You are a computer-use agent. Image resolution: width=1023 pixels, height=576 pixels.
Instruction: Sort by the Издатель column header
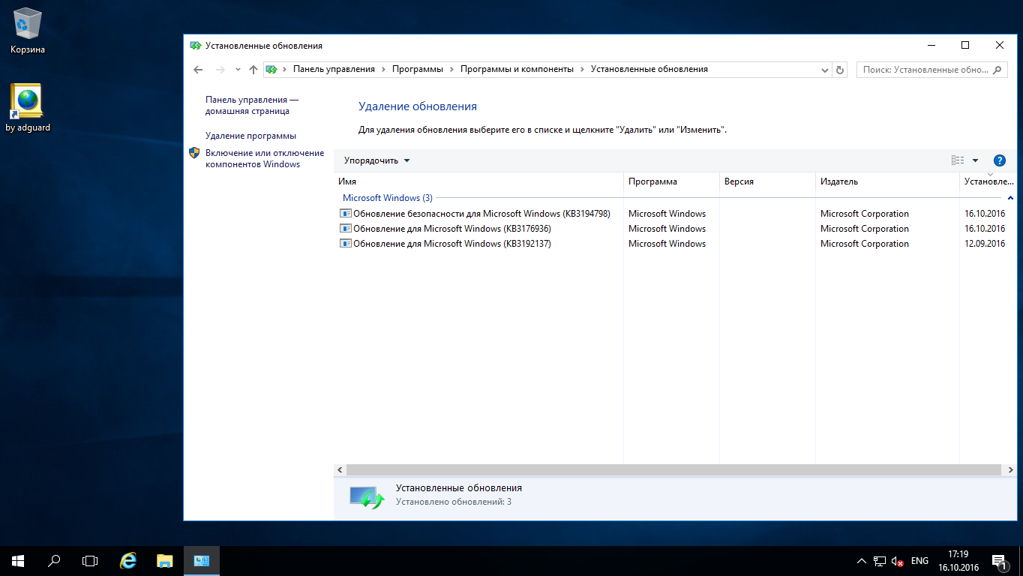887,181
